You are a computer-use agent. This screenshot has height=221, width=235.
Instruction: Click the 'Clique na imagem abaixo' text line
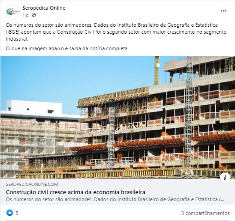point(66,48)
